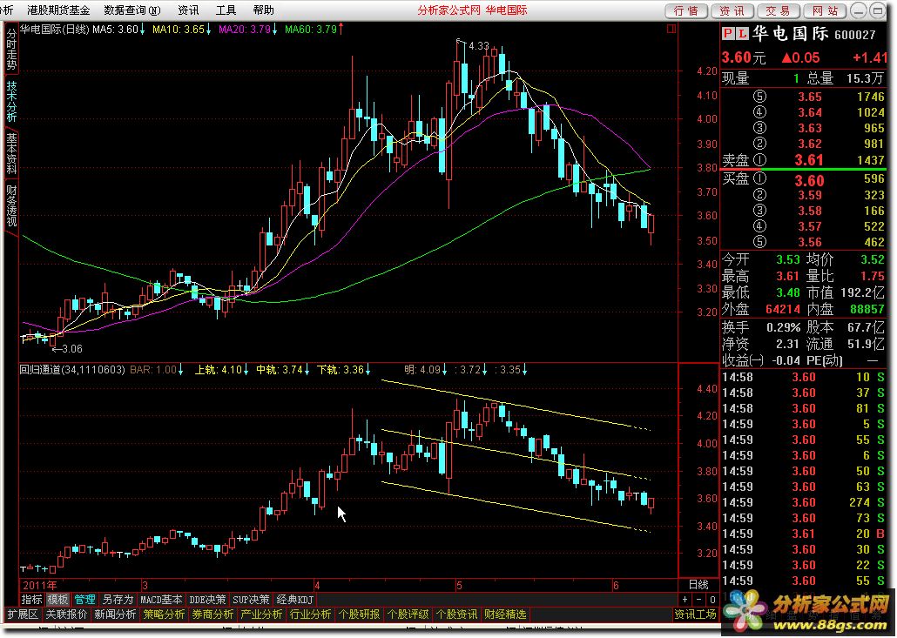Switch to the 基本资料 side tab
This screenshot has height=638, width=897.
[x=11, y=153]
